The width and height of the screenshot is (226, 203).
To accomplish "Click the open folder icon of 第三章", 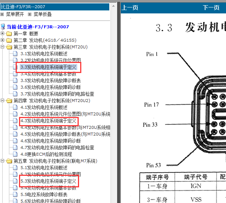I will point(9,47).
